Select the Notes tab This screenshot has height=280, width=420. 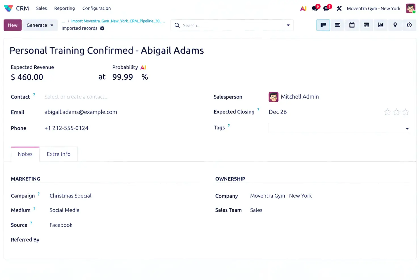point(25,154)
